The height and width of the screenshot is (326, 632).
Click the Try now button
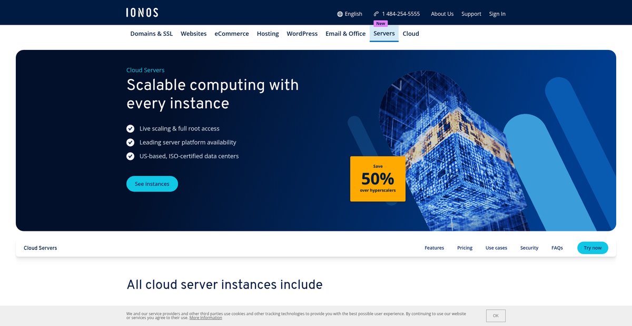592,248
